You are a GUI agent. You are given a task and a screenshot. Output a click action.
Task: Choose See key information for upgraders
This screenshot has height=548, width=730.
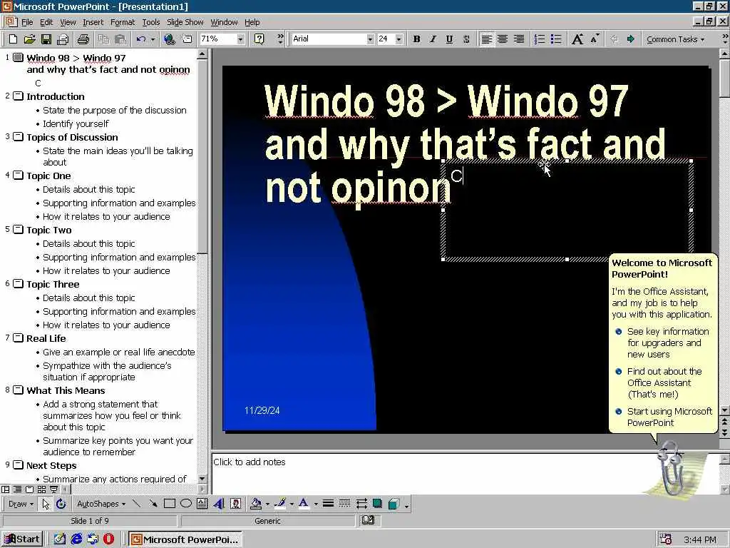click(x=663, y=343)
